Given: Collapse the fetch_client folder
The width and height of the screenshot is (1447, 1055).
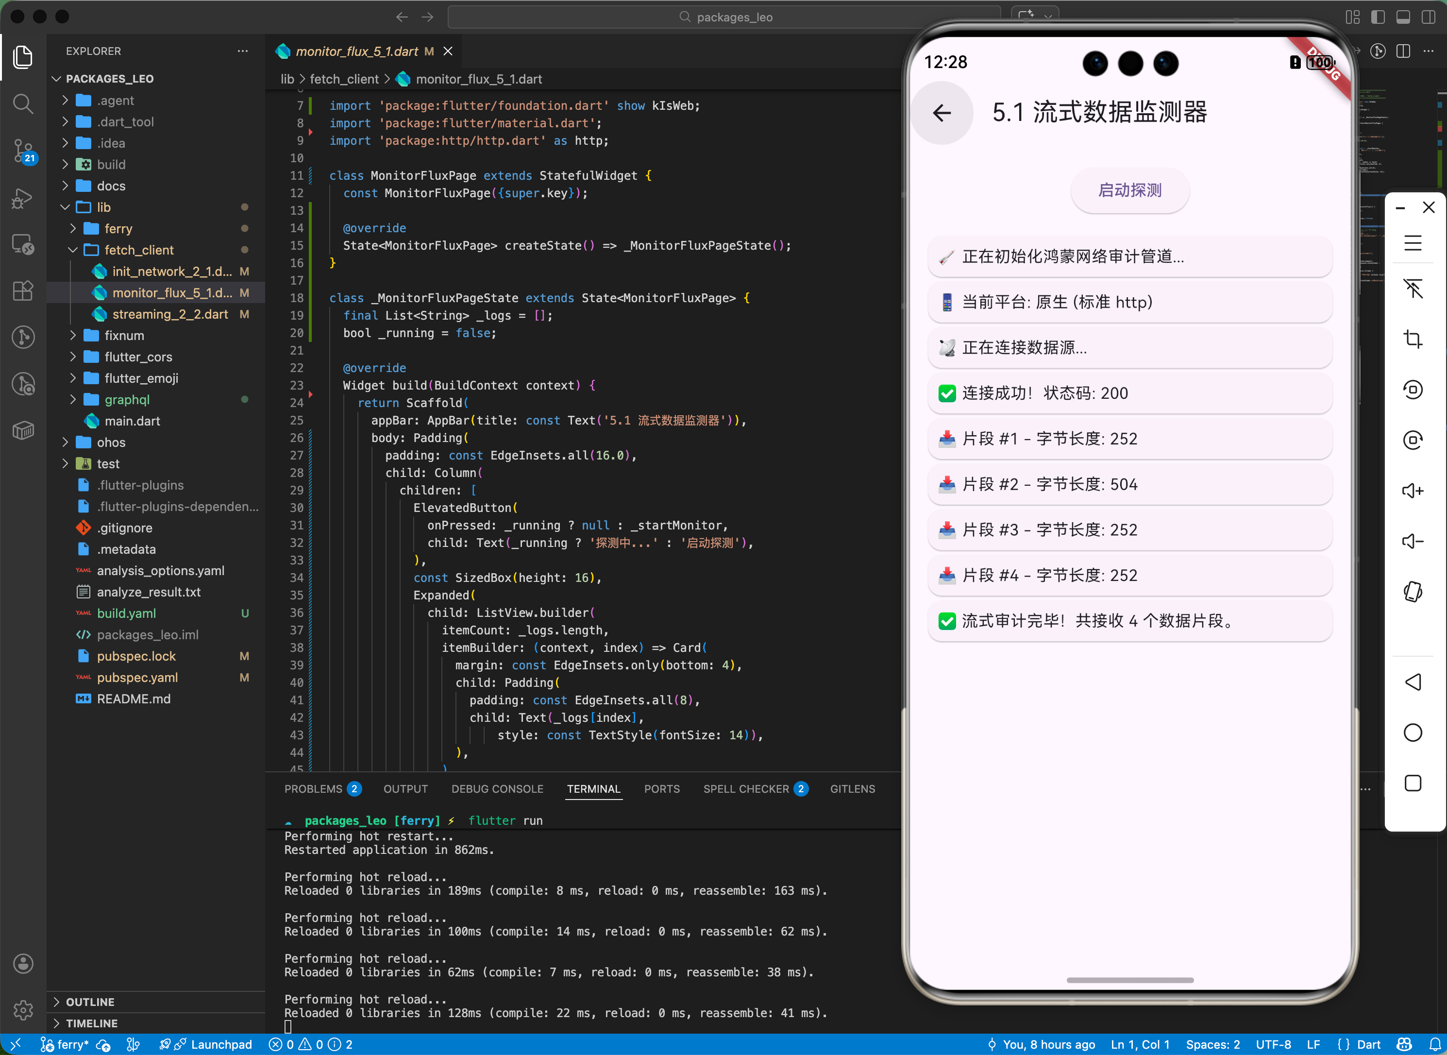Looking at the screenshot, I should pos(138,250).
